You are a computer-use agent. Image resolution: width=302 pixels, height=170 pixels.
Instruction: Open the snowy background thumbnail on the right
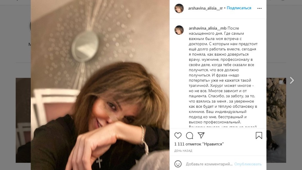276,120
